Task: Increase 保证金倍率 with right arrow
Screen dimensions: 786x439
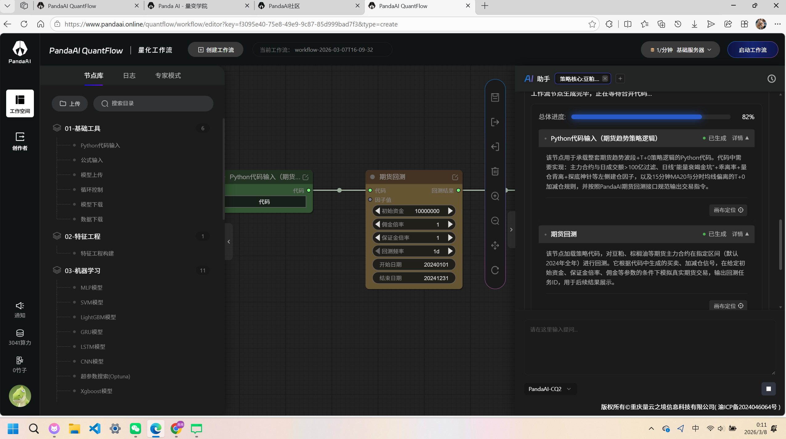Action: coord(450,238)
